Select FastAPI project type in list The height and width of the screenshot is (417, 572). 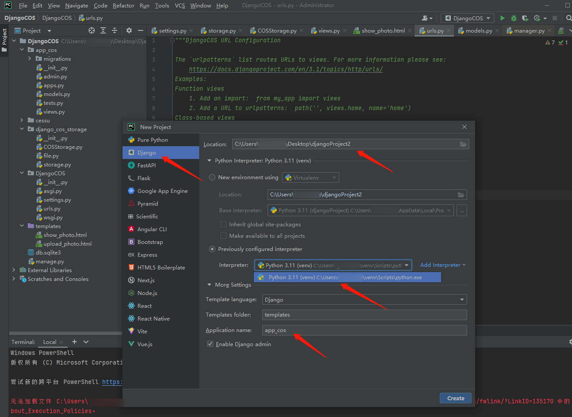coord(146,166)
